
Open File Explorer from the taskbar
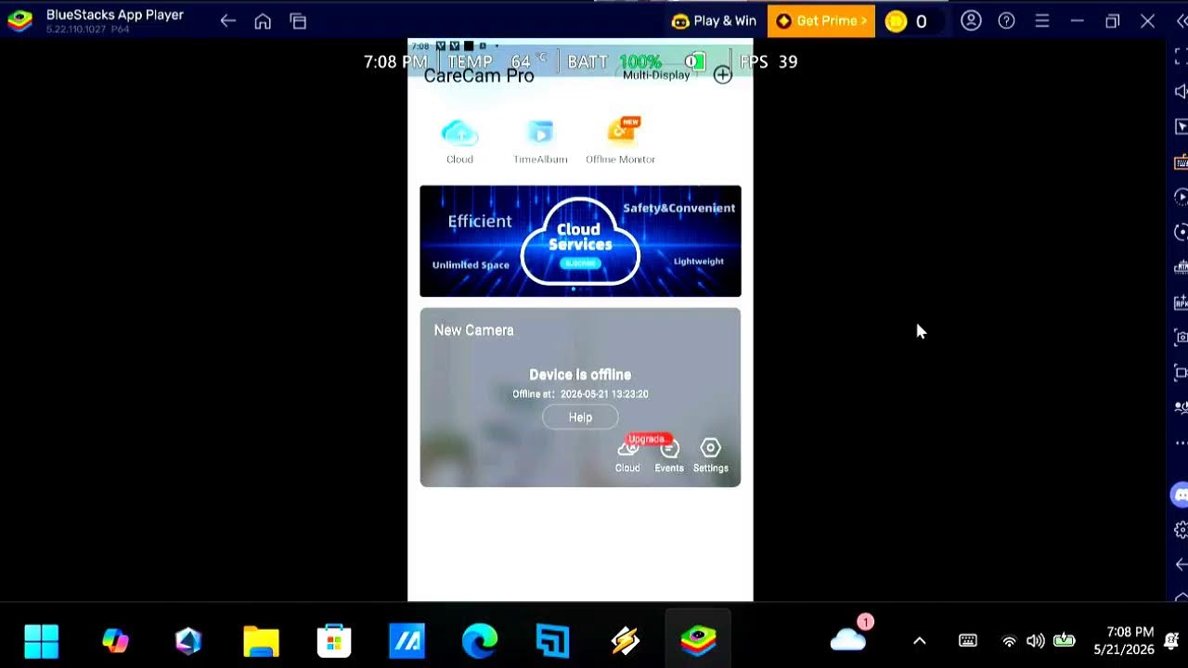coord(261,641)
